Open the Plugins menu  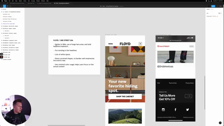click(x=38, y=1)
